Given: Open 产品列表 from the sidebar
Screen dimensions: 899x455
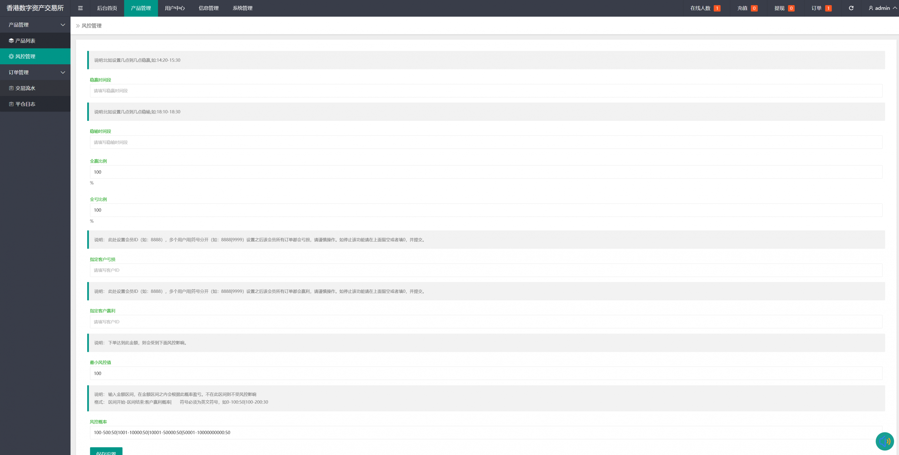Looking at the screenshot, I should (x=25, y=41).
